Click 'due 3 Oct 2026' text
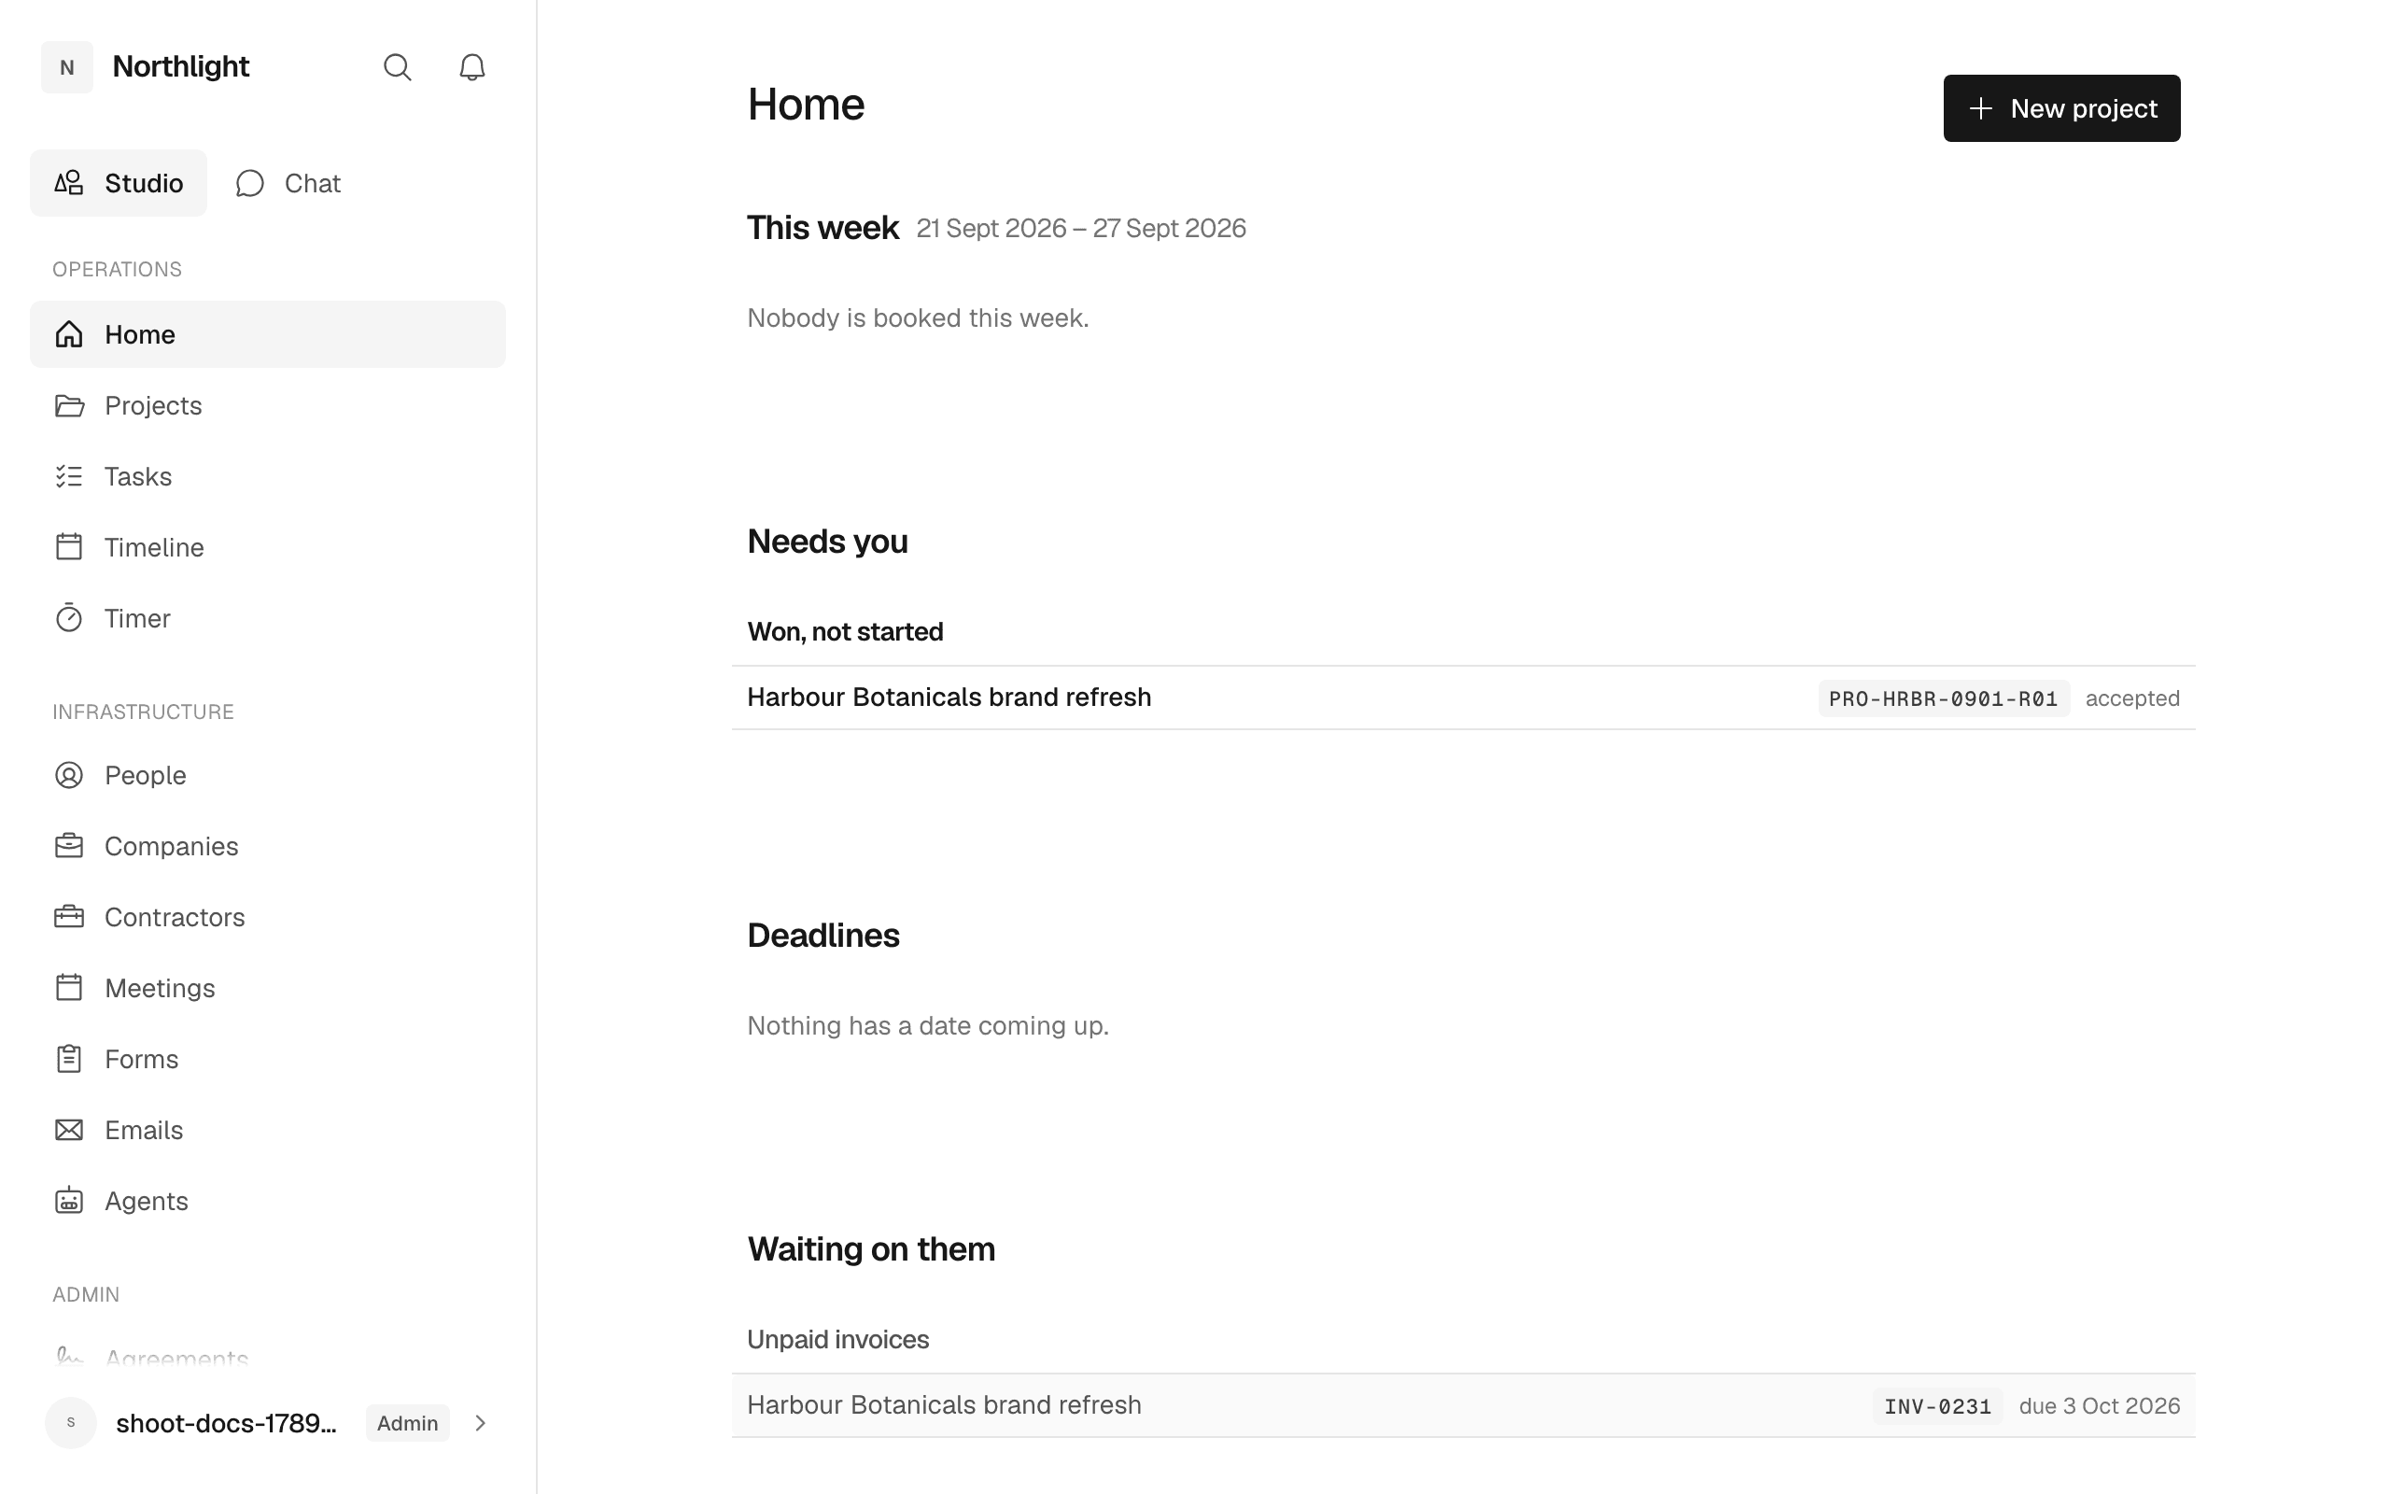Screen dimensions: 2390x1494 pyautogui.click(x=2099, y=1406)
